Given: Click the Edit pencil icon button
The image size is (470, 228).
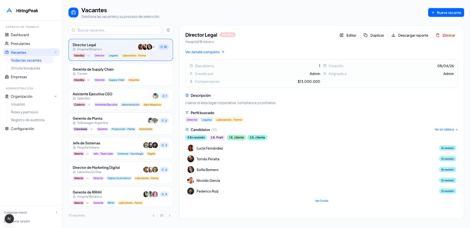Looking at the screenshot, I should (342, 35).
